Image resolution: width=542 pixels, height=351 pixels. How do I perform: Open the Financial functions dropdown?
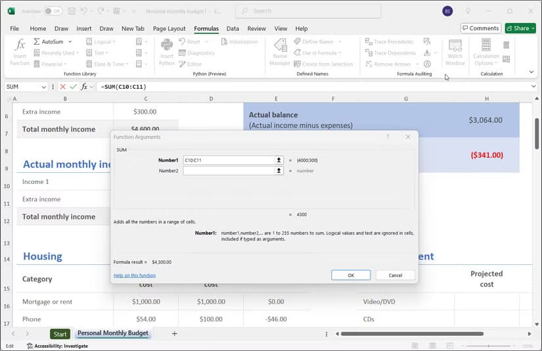tap(50, 64)
